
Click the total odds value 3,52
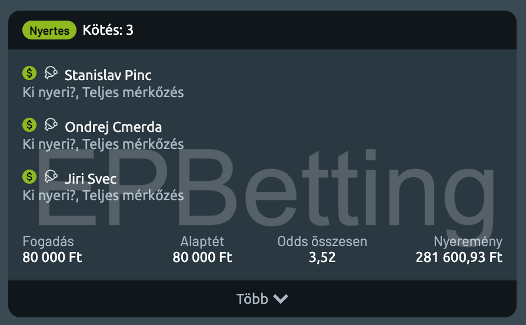click(322, 257)
